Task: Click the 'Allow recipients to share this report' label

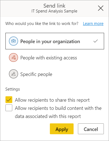Action: 52,100
